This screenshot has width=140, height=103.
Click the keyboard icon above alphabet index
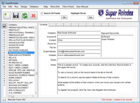coord(4,26)
